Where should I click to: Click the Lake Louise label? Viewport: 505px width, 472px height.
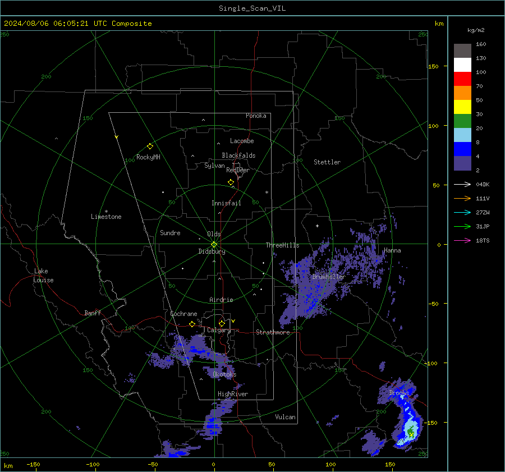pos(43,276)
